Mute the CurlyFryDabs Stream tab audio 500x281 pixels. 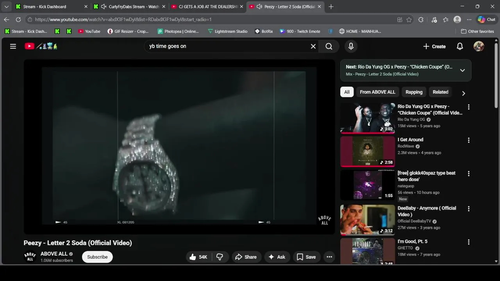click(x=104, y=7)
